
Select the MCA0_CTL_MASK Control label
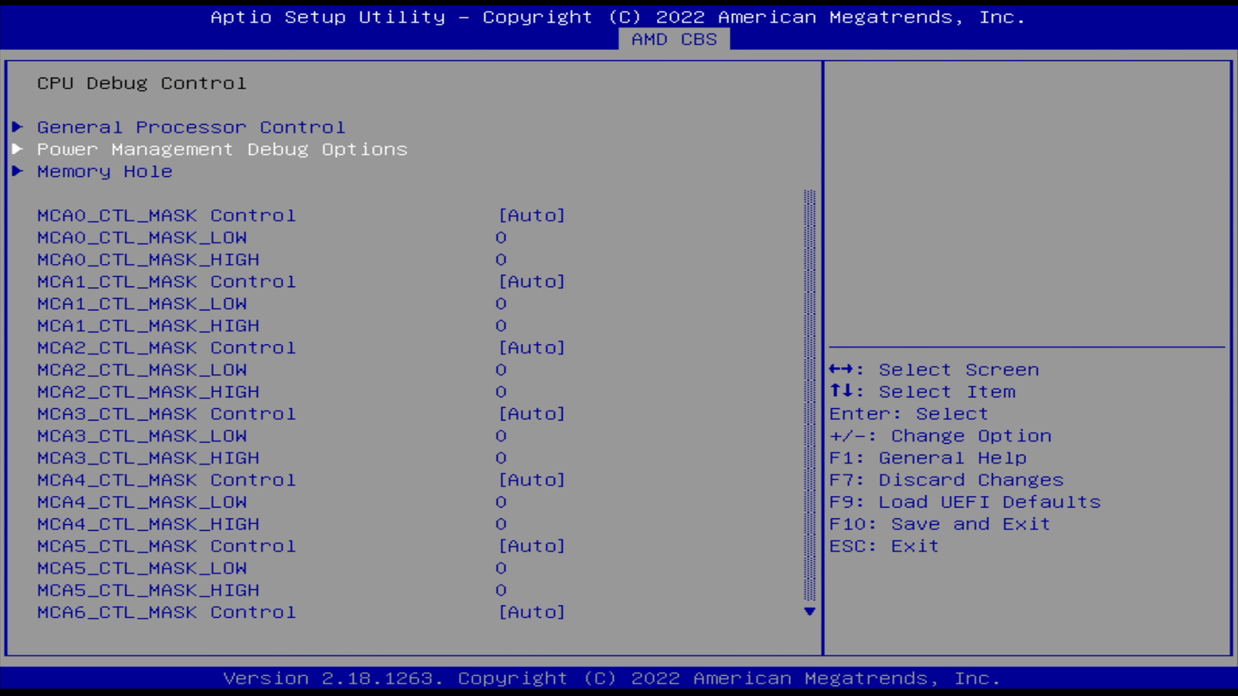tap(167, 216)
